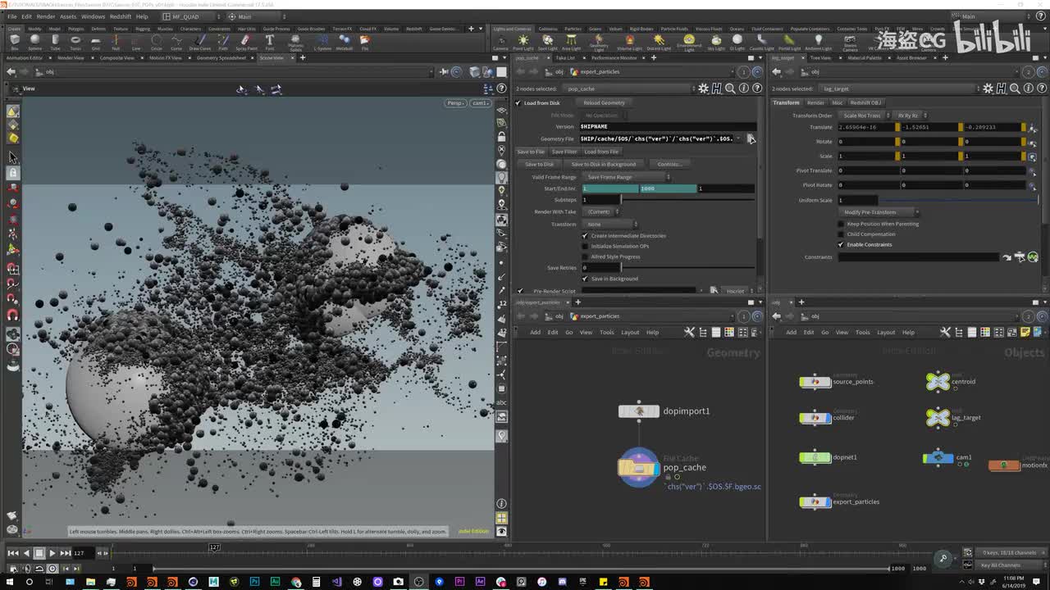Click the dopimport1 node icon
The image size is (1050, 590).
[638, 411]
